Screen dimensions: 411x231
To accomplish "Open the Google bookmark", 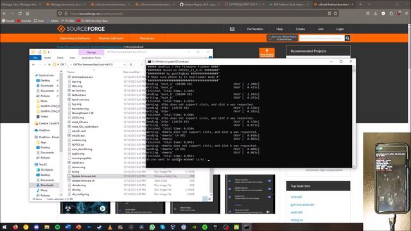I will click(x=8, y=21).
